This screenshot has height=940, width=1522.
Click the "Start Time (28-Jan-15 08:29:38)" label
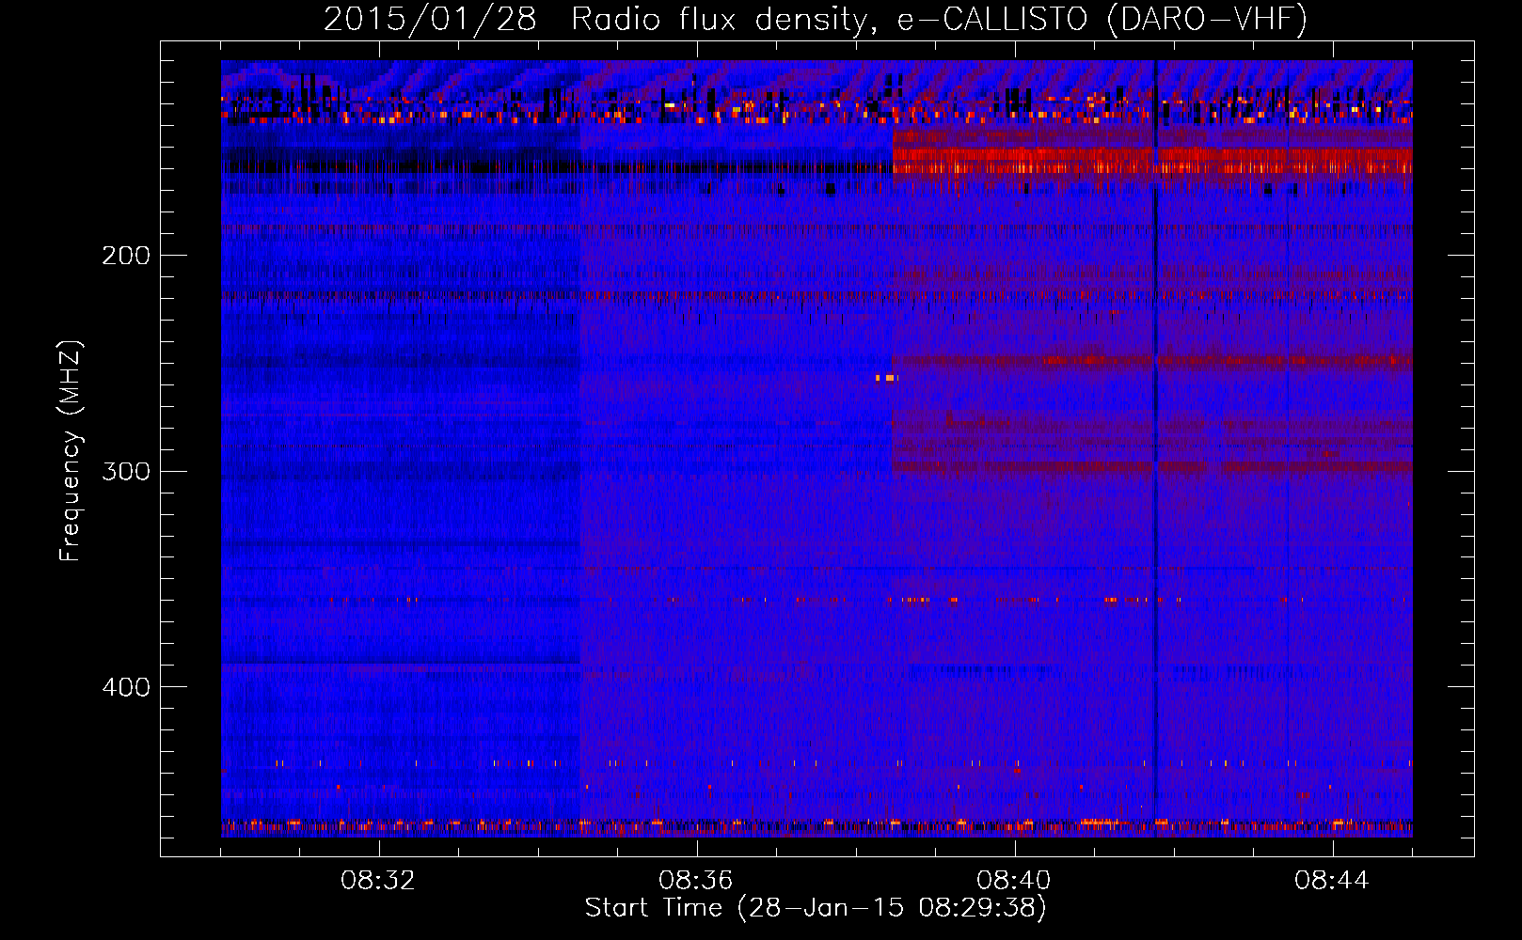(816, 908)
